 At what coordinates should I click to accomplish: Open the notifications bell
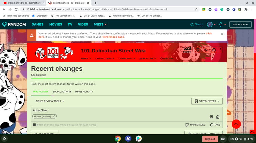point(221,24)
